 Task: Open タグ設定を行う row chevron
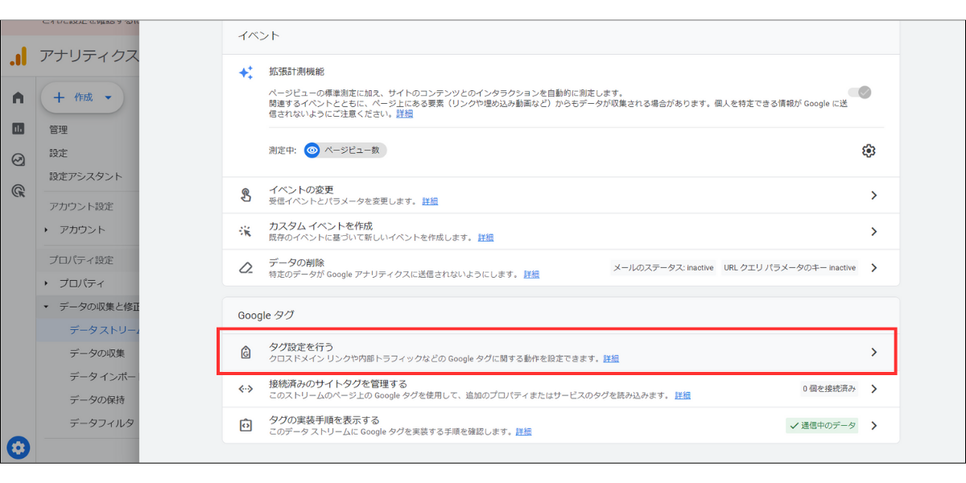coord(874,352)
